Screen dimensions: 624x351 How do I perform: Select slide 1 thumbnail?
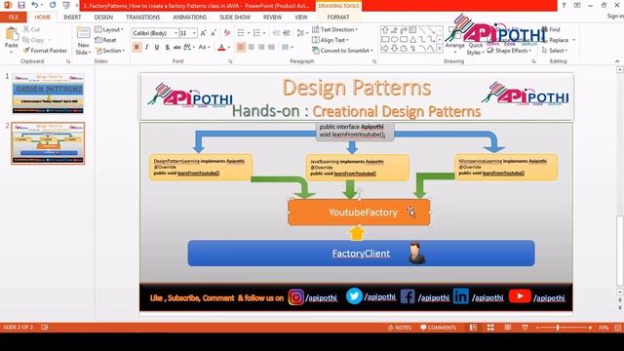(48, 94)
